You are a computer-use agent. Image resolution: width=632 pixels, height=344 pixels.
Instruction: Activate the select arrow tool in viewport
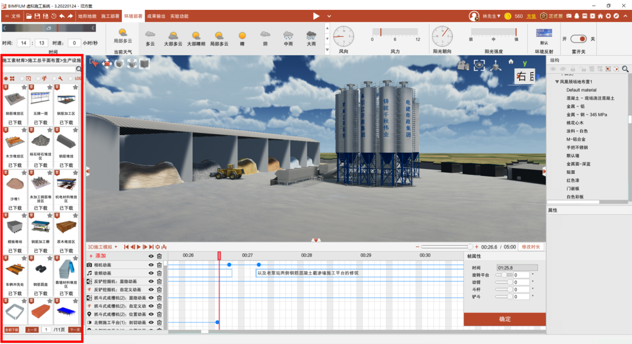pos(94,63)
